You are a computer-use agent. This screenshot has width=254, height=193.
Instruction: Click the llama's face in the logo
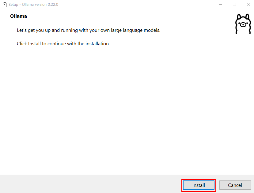tap(243, 24)
